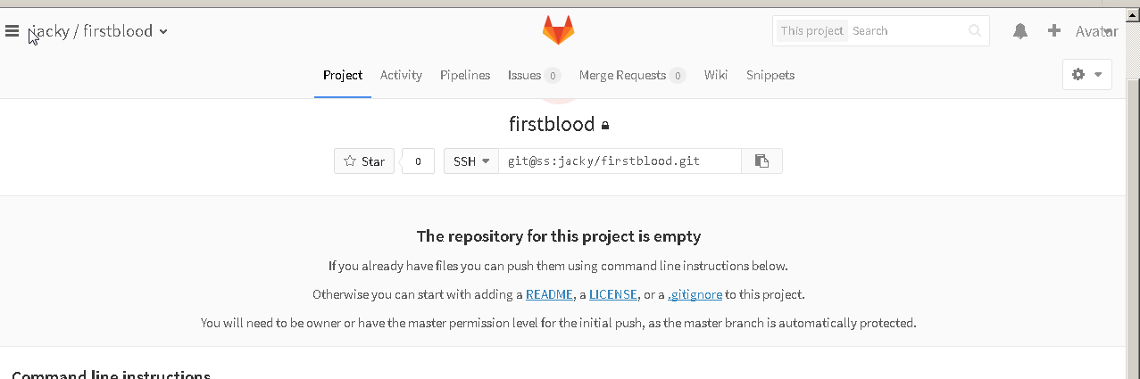Copy the repository URL to clipboard
Image resolution: width=1140 pixels, height=379 pixels.
761,161
